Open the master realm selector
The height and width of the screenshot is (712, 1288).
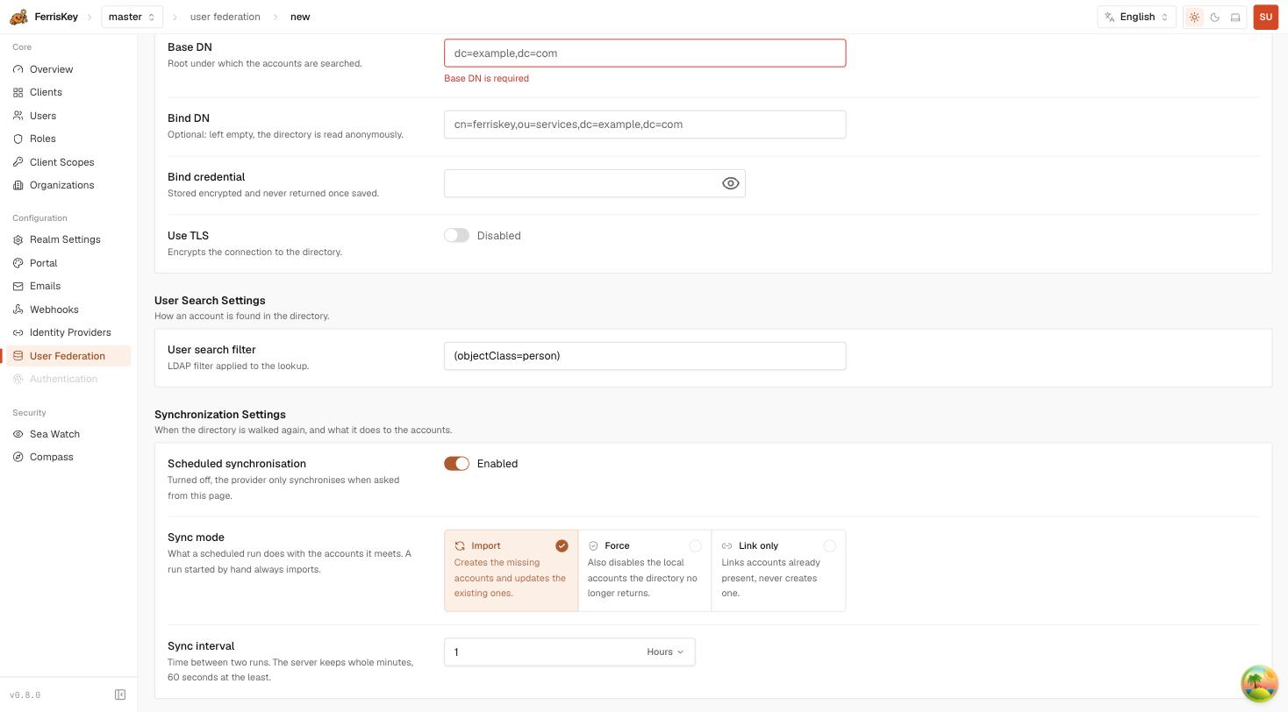pos(132,17)
